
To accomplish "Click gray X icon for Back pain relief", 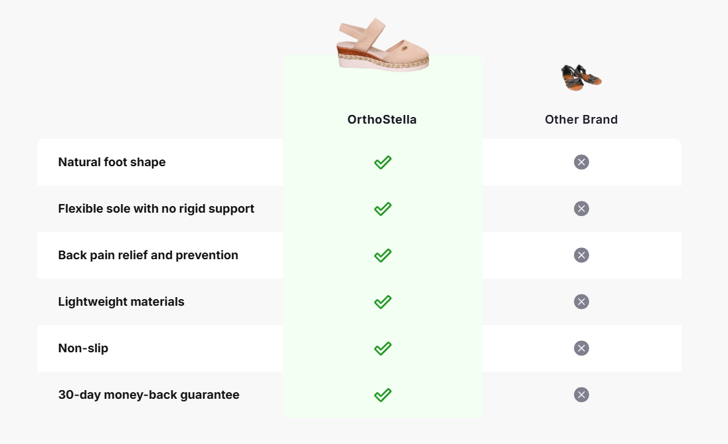I will coord(581,255).
